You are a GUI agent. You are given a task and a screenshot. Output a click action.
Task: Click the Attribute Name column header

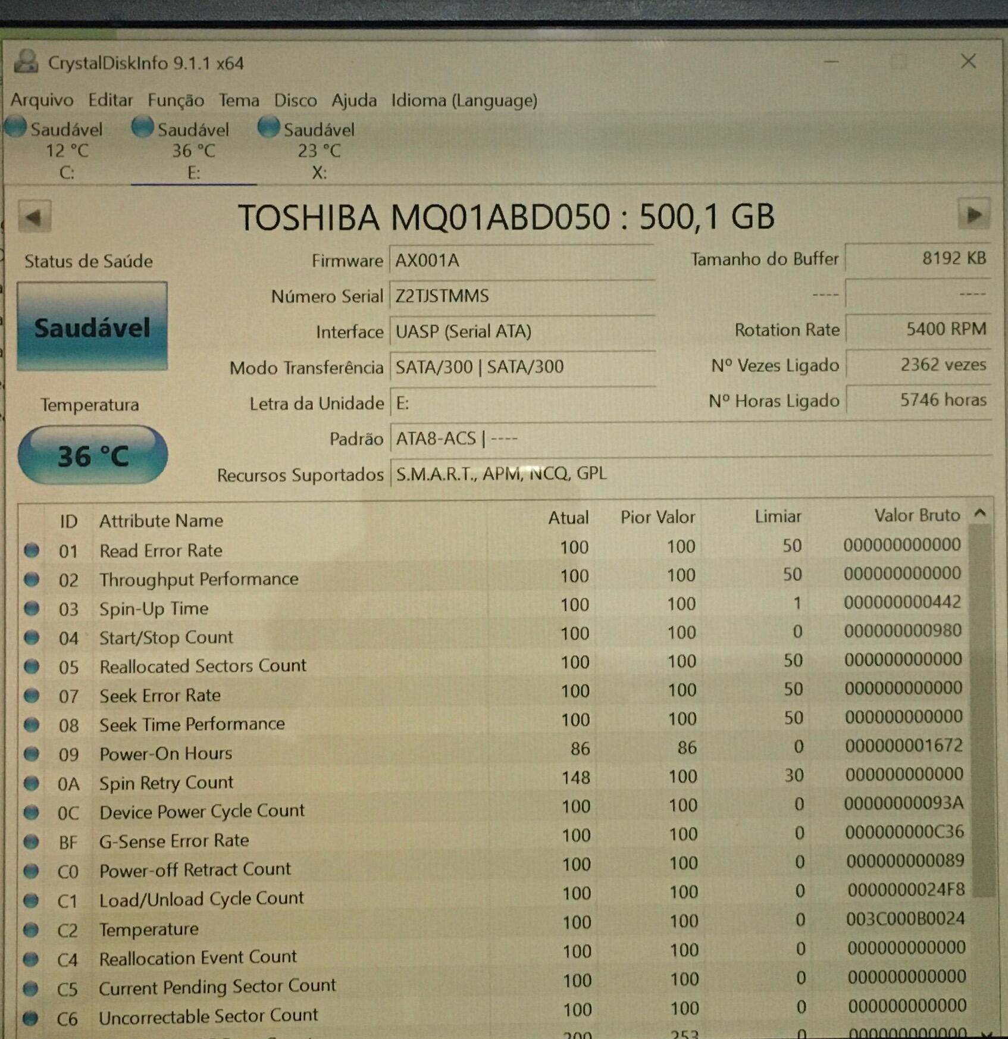(x=161, y=521)
